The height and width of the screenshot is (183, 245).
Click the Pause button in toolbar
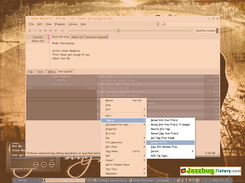[x=35, y=30]
